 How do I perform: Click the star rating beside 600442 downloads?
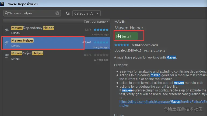(122, 45)
